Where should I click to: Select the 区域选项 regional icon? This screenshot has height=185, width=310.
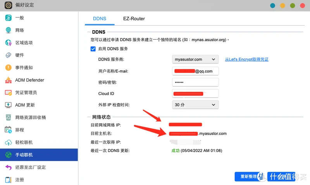point(8,43)
